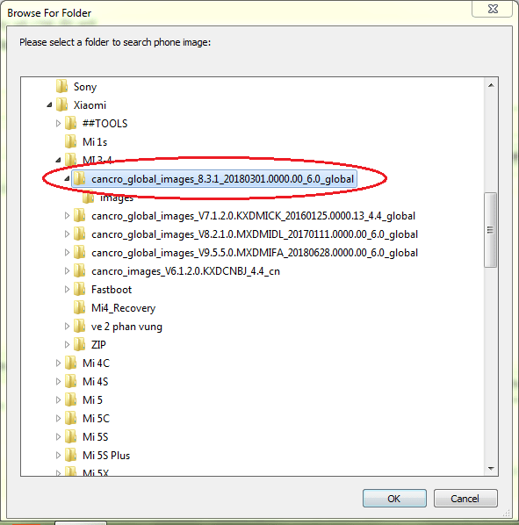519x525 pixels.
Task: Click the Mi 4S folder icon
Action: pos(70,381)
